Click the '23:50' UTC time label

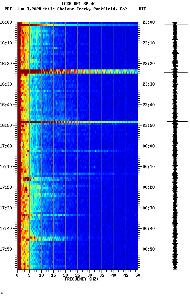(149, 125)
